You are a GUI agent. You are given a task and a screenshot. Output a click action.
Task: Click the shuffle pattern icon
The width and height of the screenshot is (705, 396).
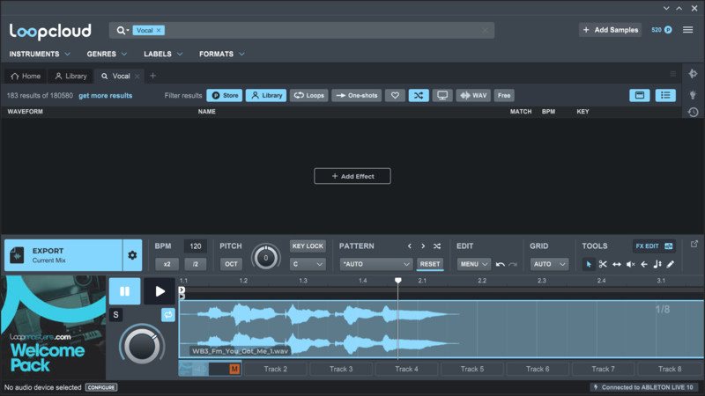(436, 246)
